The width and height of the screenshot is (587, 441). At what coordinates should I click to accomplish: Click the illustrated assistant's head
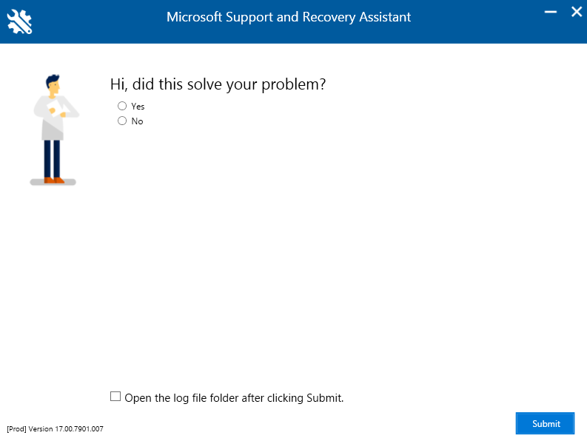coord(53,84)
